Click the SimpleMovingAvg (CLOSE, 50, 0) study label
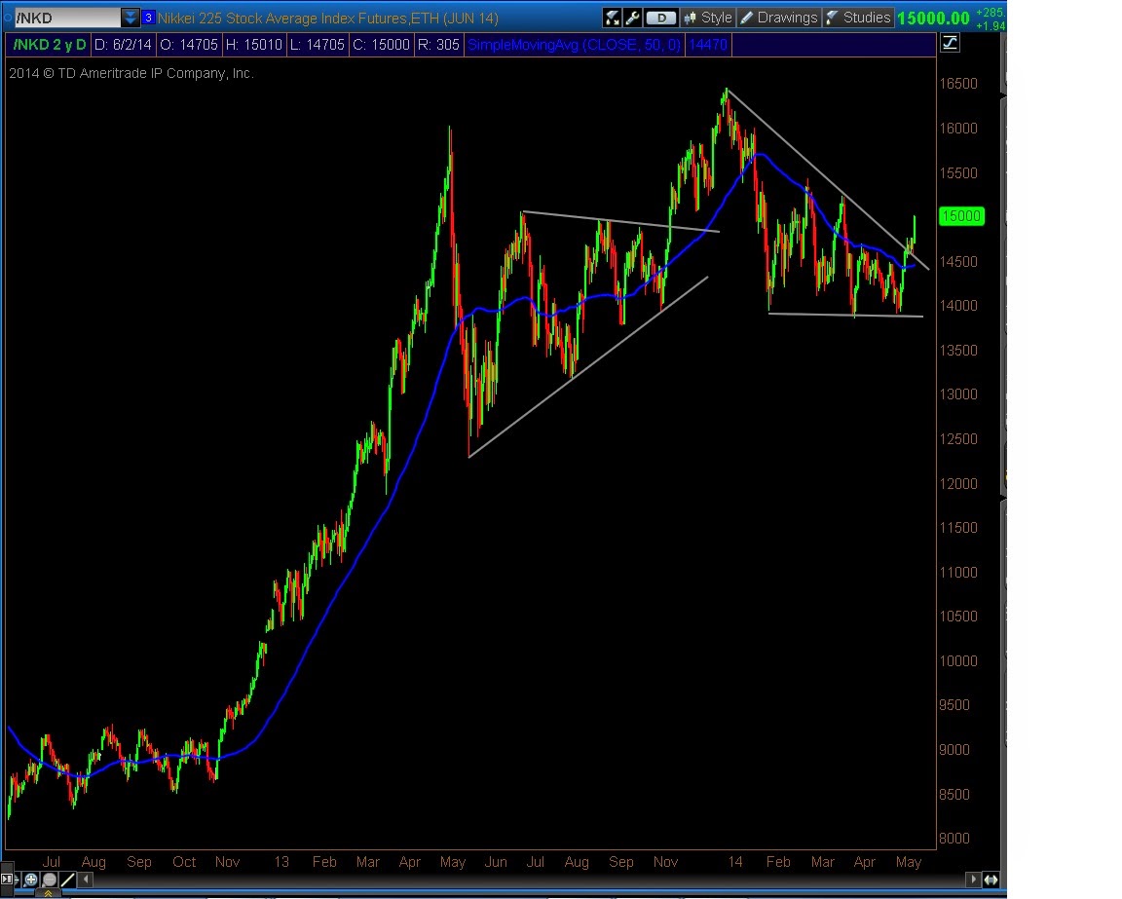This screenshot has height=899, width=1122. 575,44
